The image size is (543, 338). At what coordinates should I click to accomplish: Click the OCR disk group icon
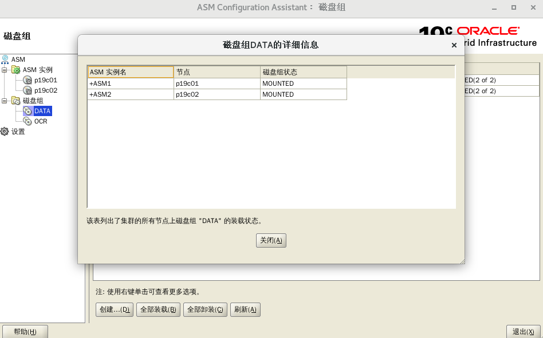coord(27,121)
